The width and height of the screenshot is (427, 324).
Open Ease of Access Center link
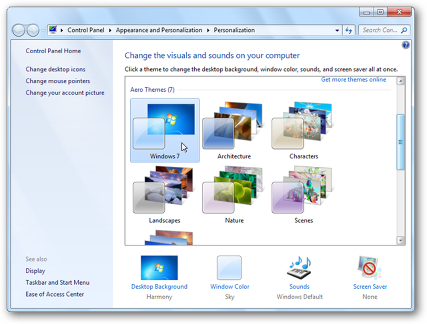tap(55, 294)
